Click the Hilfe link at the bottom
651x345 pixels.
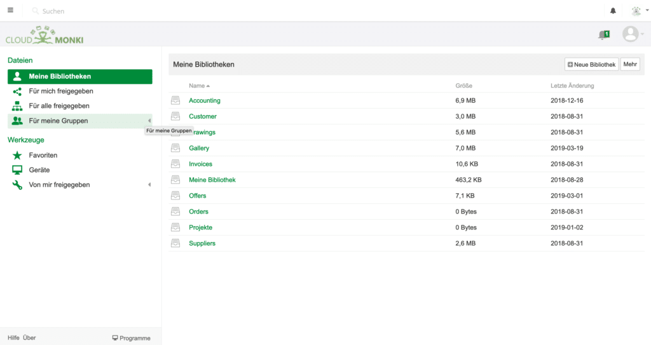(x=13, y=338)
